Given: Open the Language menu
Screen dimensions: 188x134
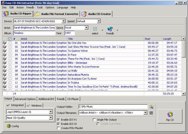Looking at the screenshot, I should click(62, 8).
